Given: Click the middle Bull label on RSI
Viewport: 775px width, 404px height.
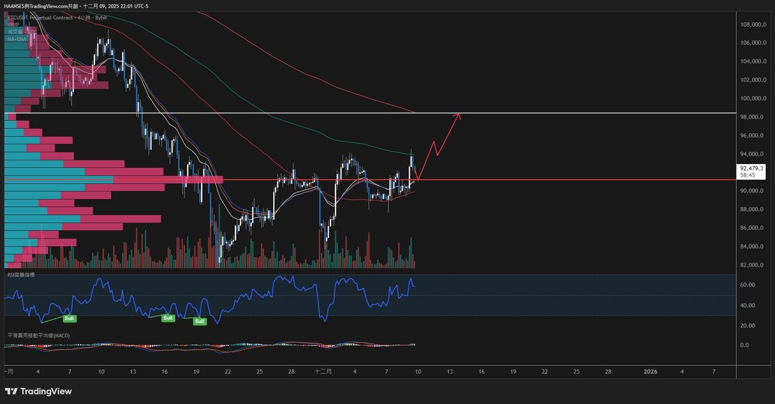Looking at the screenshot, I should pos(168,318).
